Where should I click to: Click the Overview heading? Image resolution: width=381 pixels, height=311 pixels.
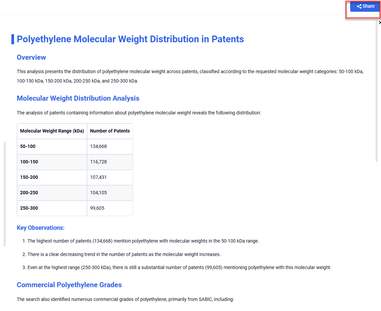pyautogui.click(x=31, y=57)
